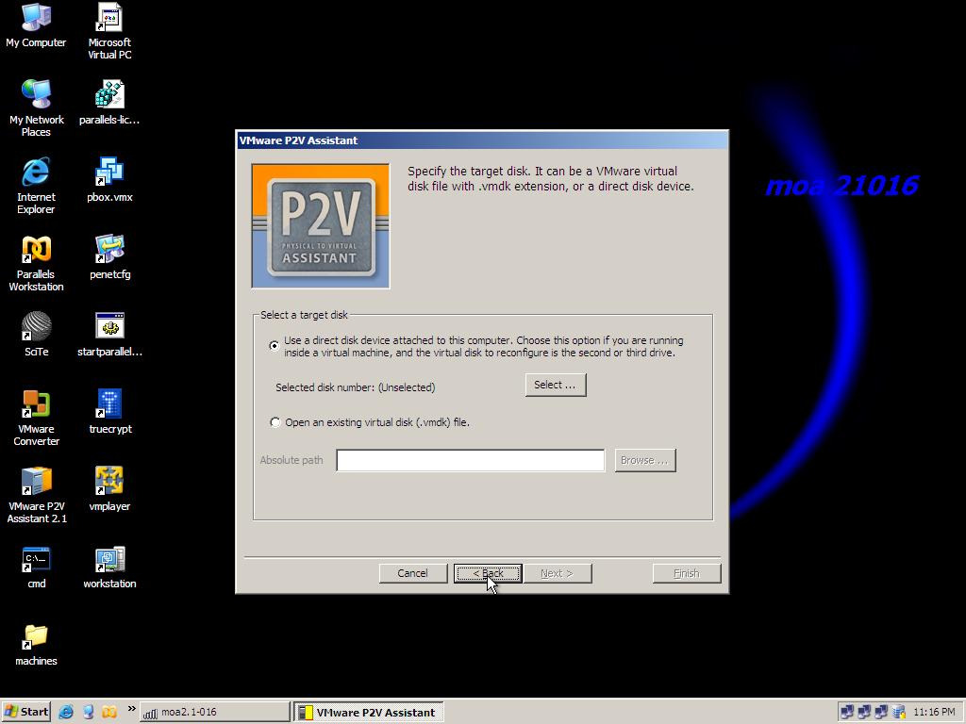Click the Select ... disk button
The width and height of the screenshot is (966, 724).
555,385
